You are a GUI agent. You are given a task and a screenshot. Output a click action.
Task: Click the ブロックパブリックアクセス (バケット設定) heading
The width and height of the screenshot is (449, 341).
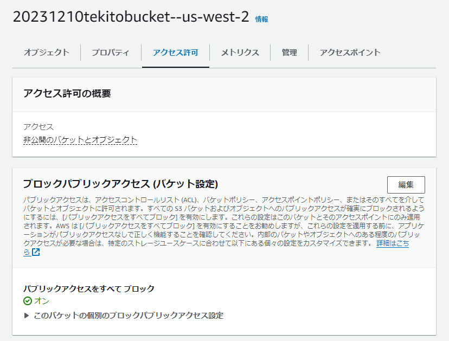coord(120,184)
